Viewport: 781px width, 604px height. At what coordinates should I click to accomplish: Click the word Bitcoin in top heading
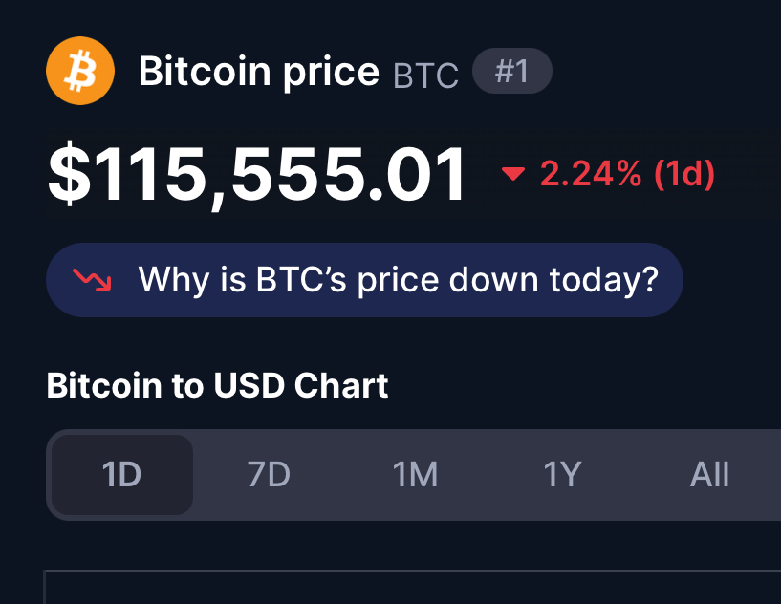point(205,71)
